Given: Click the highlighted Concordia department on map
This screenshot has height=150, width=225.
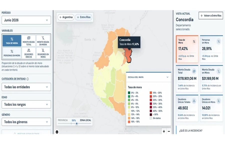Looking at the screenshot, I should 128,56.
